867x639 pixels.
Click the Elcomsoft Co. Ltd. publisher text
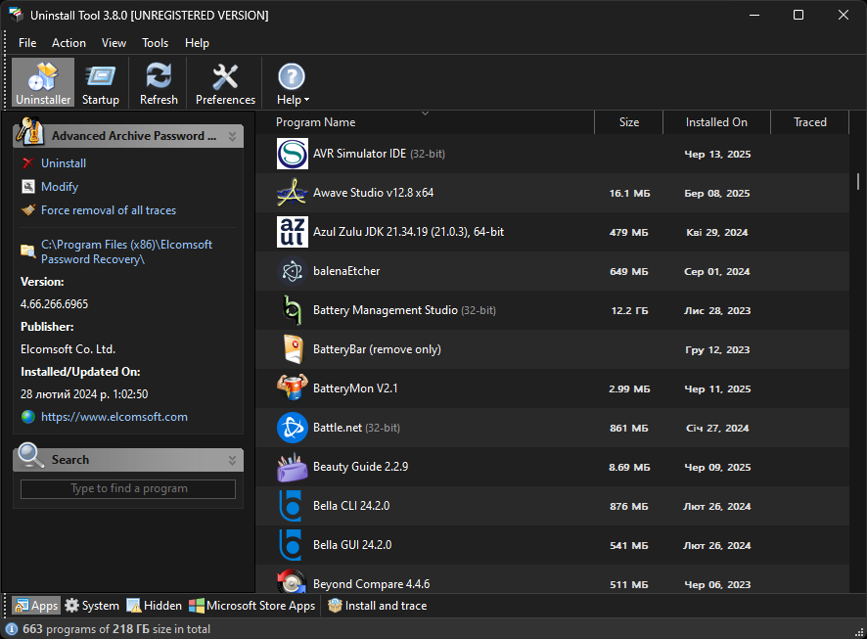pos(68,349)
